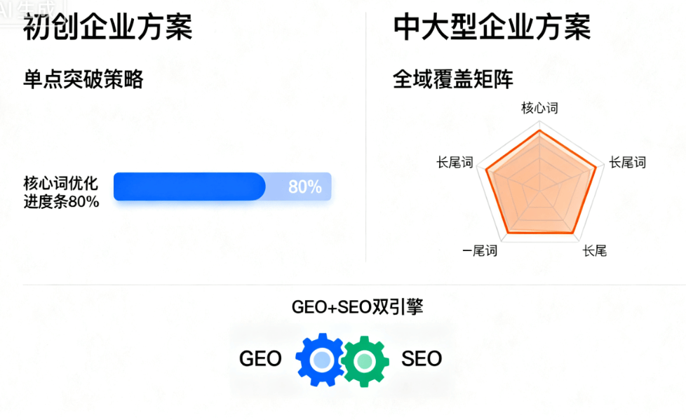Click the 单点突破策略 subtitle

[x=83, y=79]
